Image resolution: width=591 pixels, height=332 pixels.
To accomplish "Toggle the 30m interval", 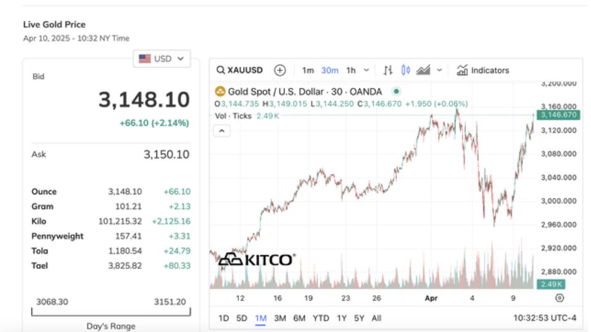I will tap(329, 70).
